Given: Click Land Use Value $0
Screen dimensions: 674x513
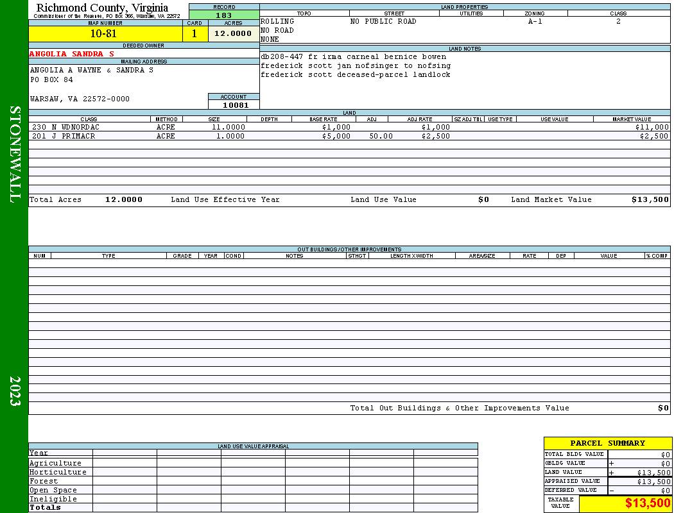Looking at the screenshot, I should tap(483, 199).
